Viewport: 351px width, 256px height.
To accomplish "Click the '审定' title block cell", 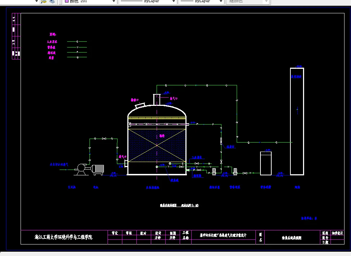I will click(115, 233).
